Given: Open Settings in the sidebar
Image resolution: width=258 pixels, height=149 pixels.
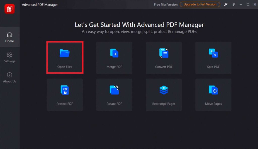Looking at the screenshot, I should click(10, 57).
